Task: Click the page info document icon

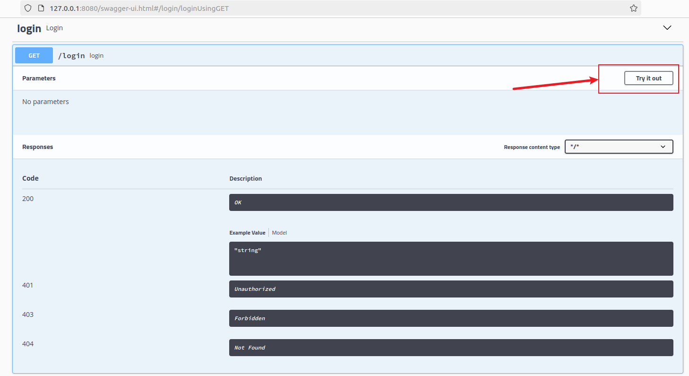Action: 41,8
